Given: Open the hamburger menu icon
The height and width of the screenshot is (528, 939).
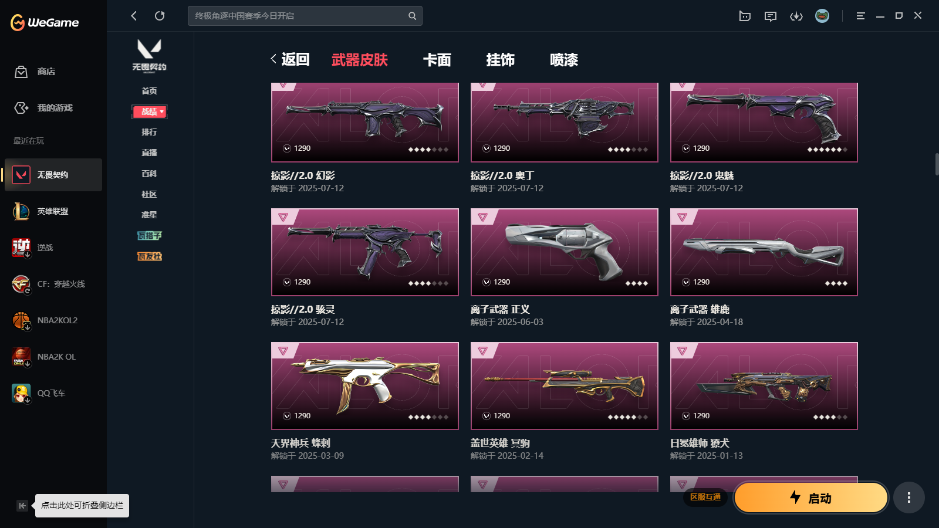Looking at the screenshot, I should pos(860,16).
